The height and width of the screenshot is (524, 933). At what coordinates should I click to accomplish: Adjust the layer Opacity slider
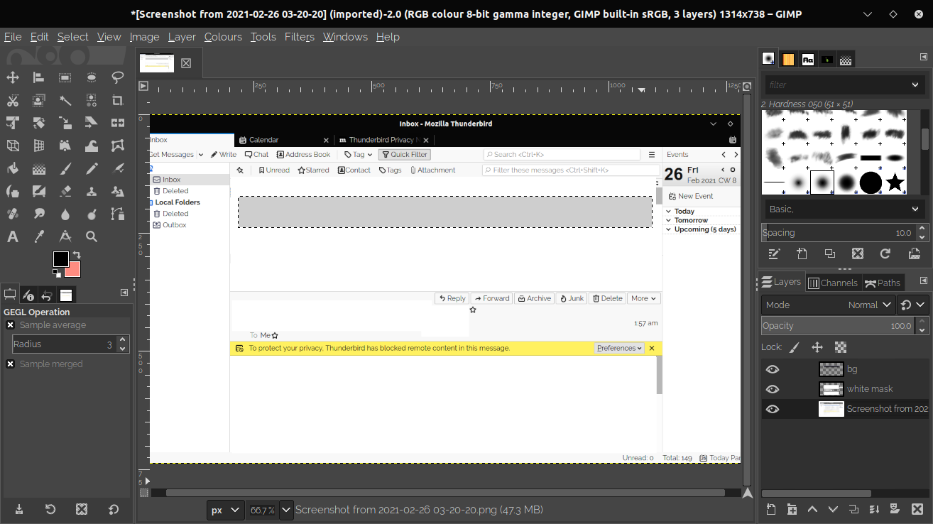(x=838, y=326)
